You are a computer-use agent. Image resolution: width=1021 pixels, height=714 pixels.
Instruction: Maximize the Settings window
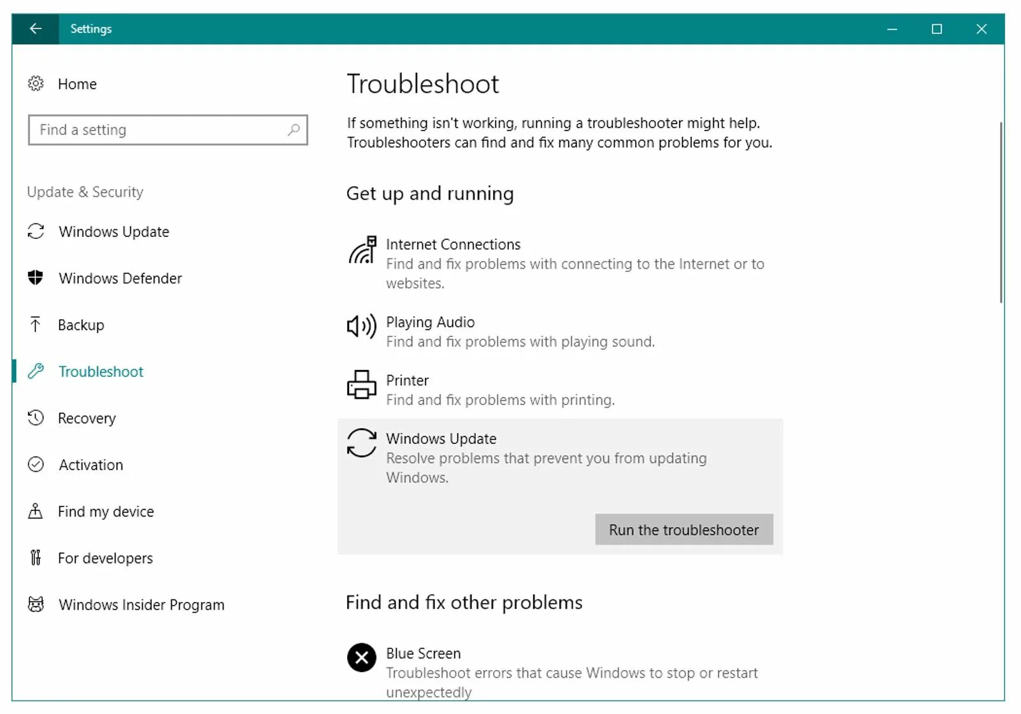pos(936,29)
